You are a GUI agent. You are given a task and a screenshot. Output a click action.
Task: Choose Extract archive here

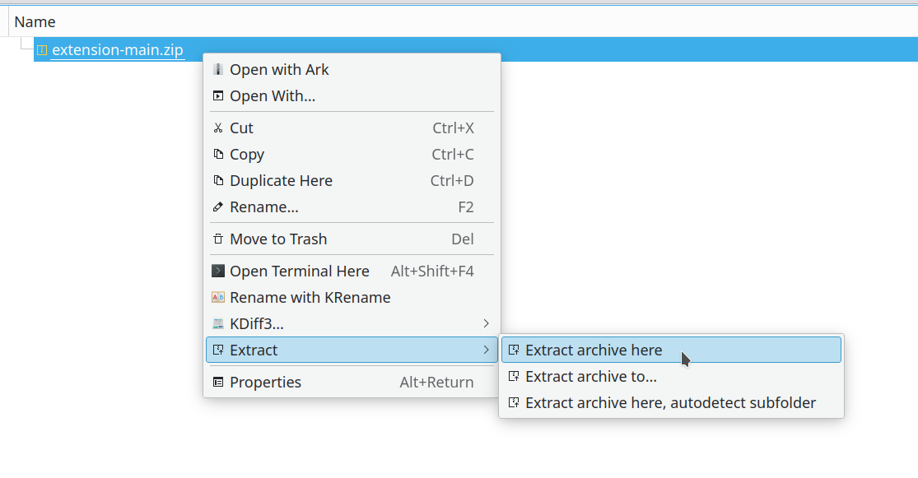[594, 350]
